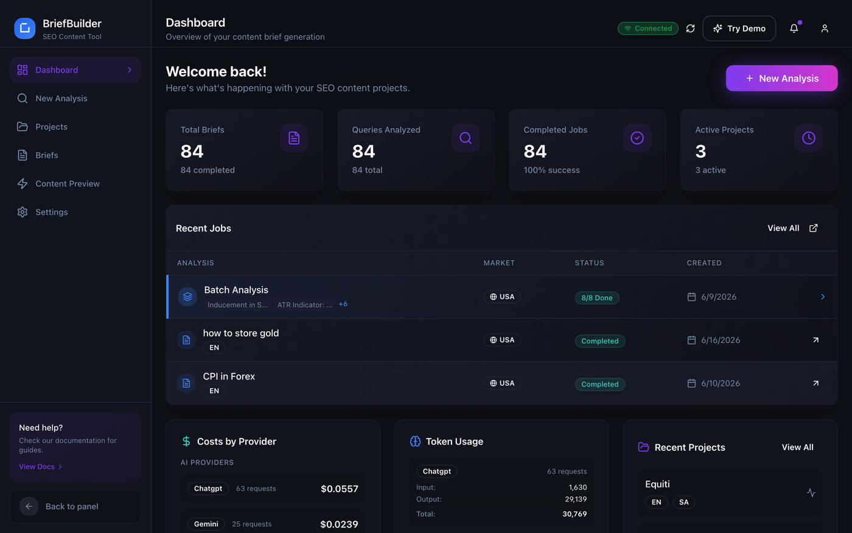Image resolution: width=852 pixels, height=533 pixels.
Task: Open the user profile icon
Action: click(825, 29)
